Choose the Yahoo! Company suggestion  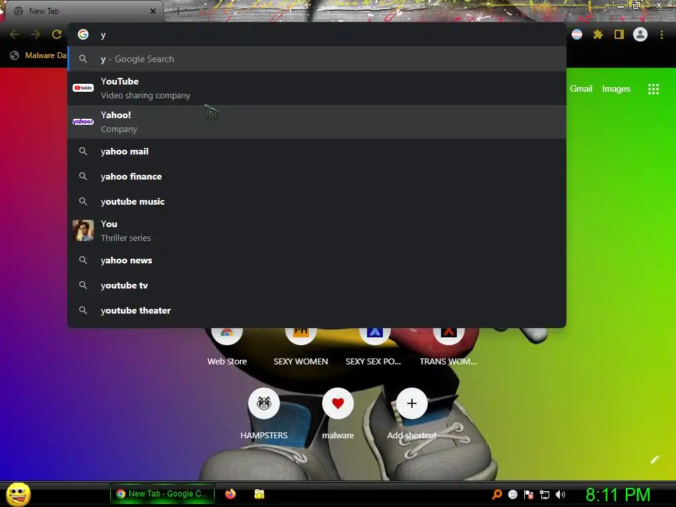point(316,121)
